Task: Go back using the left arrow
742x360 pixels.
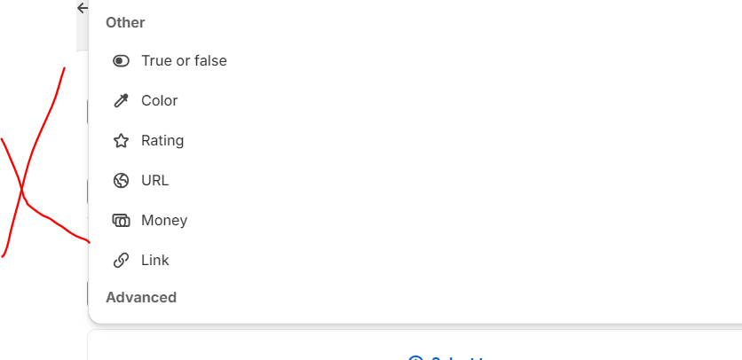Action: (83, 8)
